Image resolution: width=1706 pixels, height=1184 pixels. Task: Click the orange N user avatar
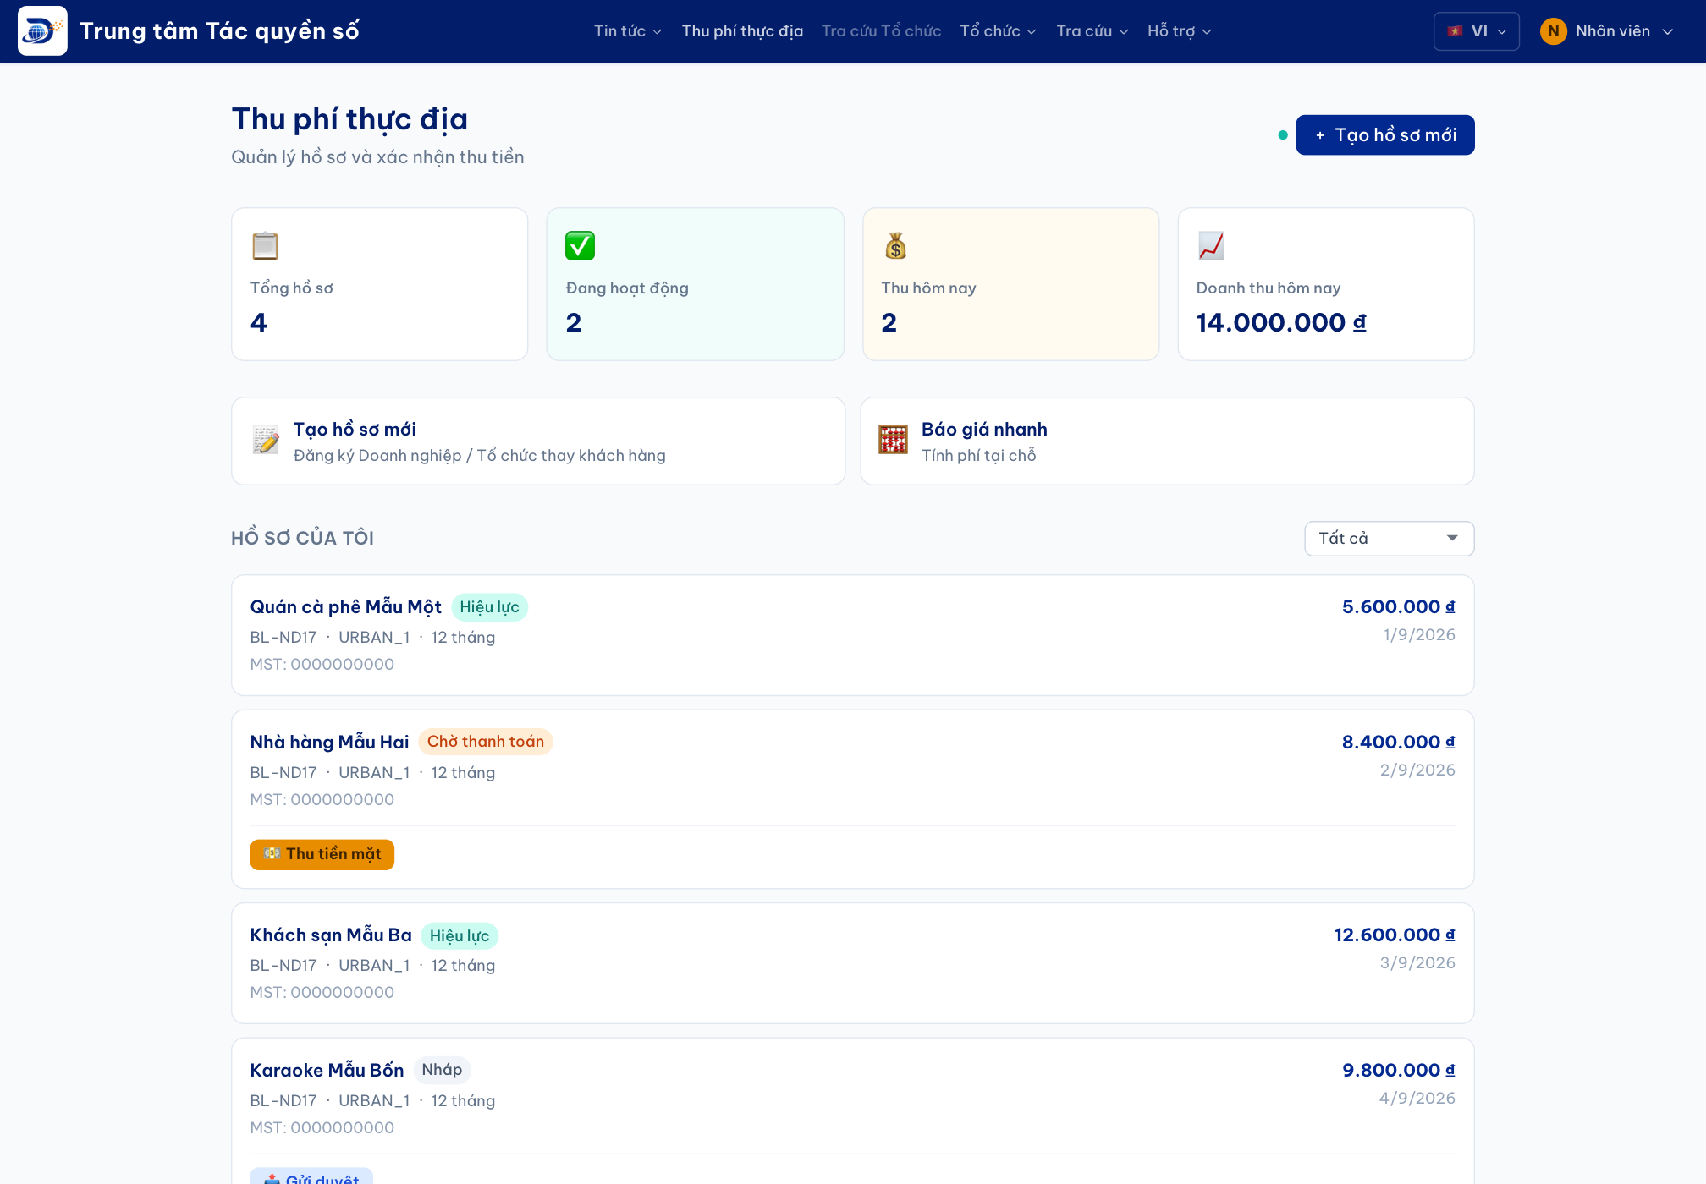click(x=1553, y=31)
